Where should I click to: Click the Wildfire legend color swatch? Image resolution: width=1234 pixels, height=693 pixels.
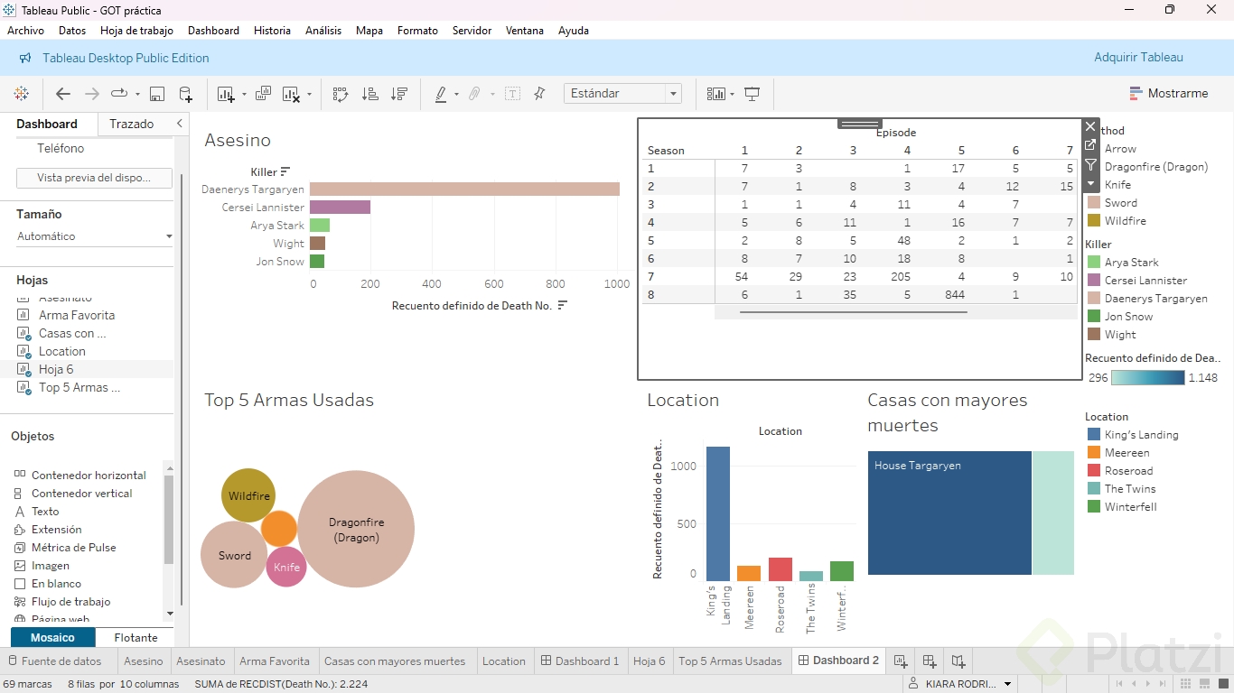point(1094,221)
